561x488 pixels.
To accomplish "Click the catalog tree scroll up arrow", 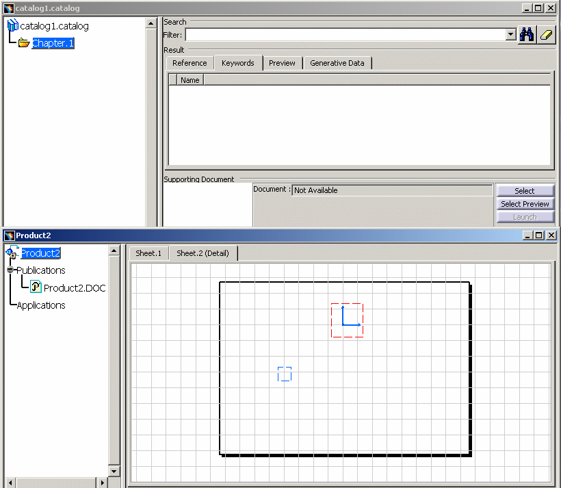I will tap(151, 24).
